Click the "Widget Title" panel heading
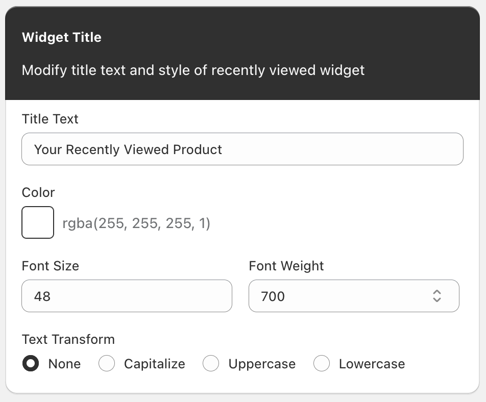This screenshot has height=402, width=486. tap(62, 37)
